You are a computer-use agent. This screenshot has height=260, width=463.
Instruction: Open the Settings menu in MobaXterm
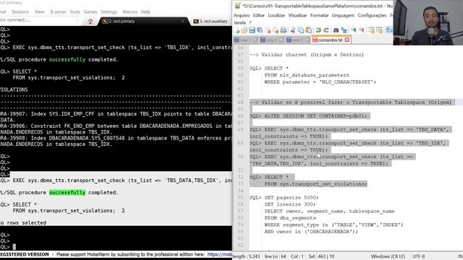click(x=109, y=12)
